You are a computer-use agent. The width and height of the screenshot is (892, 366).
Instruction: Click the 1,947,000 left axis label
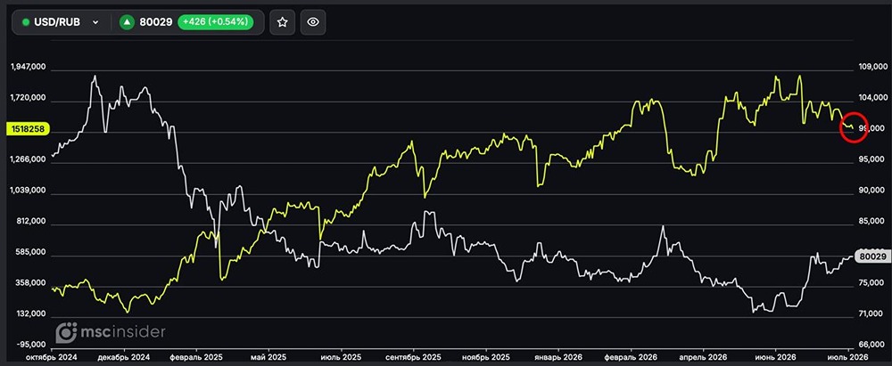(x=28, y=67)
